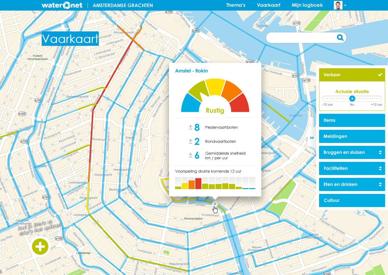Toggle the Verkeer layer checkmark
The height and width of the screenshot is (275, 388).
click(380, 75)
